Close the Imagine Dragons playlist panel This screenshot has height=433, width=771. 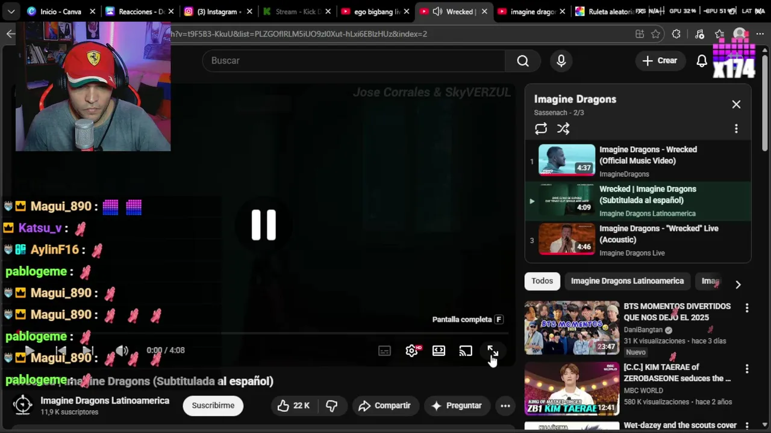[736, 105]
